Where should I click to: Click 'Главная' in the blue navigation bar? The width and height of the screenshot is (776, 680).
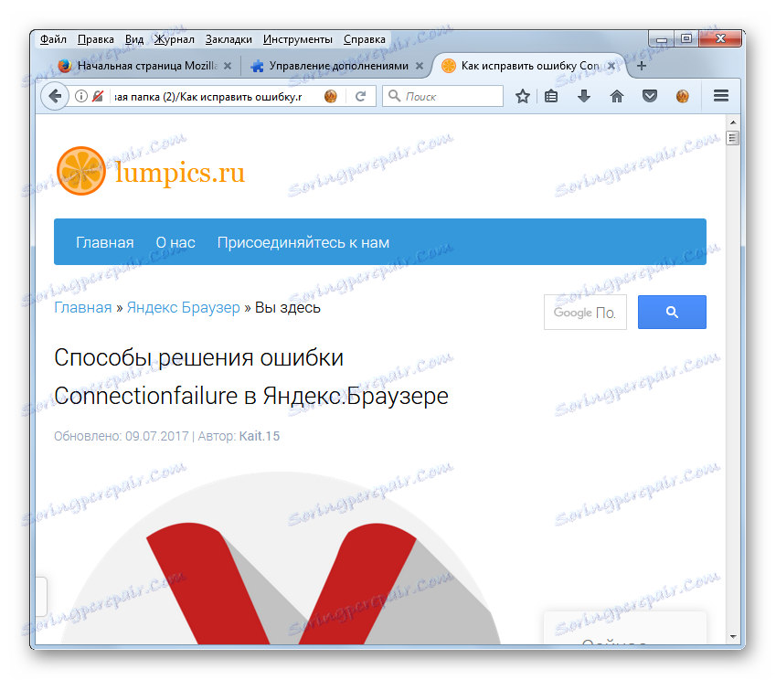[x=104, y=242]
